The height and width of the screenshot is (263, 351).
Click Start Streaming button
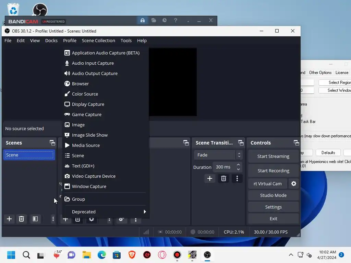tap(273, 156)
